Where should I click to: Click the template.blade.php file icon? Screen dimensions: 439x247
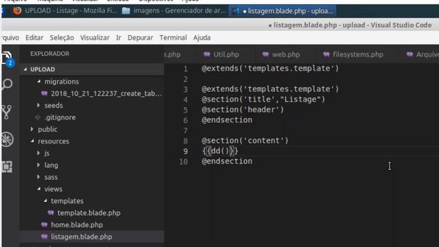click(x=51, y=213)
